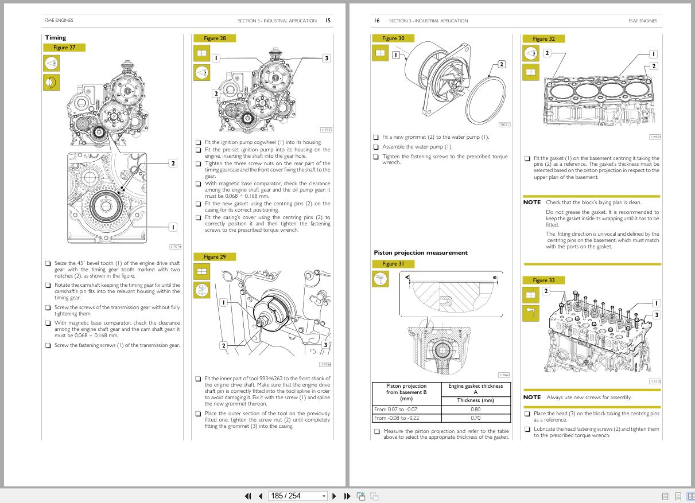Click the NOTE label 'Check that the block's laying plan'

pos(532,202)
